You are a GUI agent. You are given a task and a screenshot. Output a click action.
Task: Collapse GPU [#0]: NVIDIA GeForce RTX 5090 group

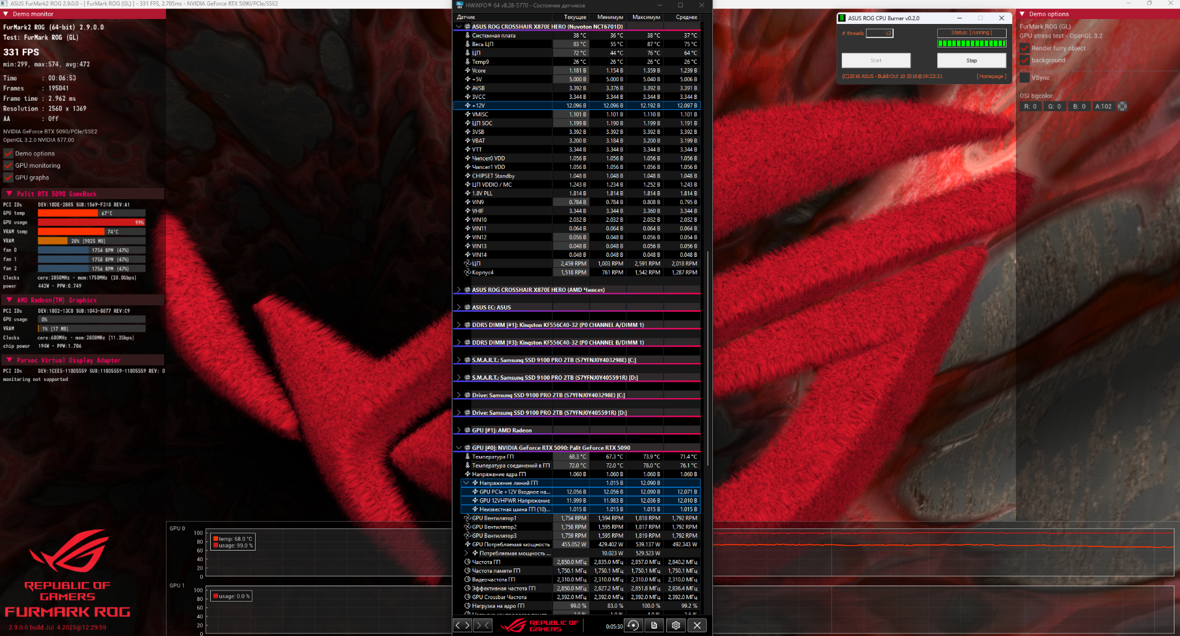coord(458,448)
